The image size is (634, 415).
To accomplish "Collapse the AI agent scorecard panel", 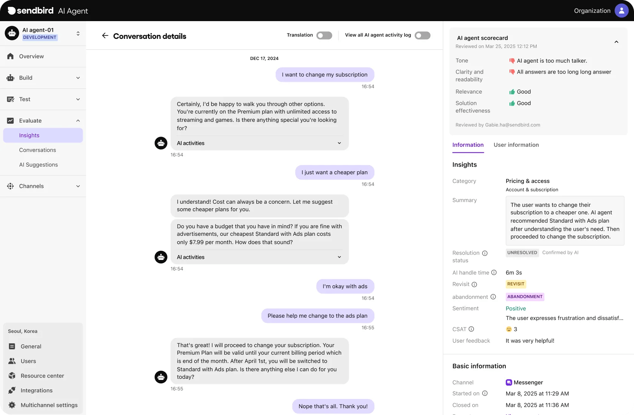I will tap(616, 42).
